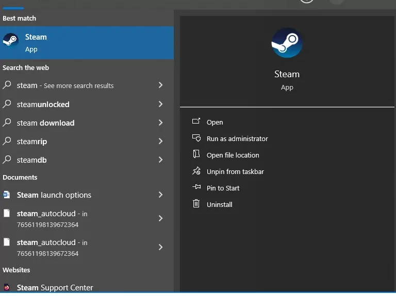Click the Best match header
Viewport: 396px width, 296px height.
20,18
